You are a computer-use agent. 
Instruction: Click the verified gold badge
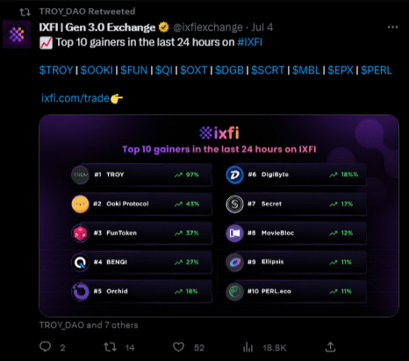(163, 27)
